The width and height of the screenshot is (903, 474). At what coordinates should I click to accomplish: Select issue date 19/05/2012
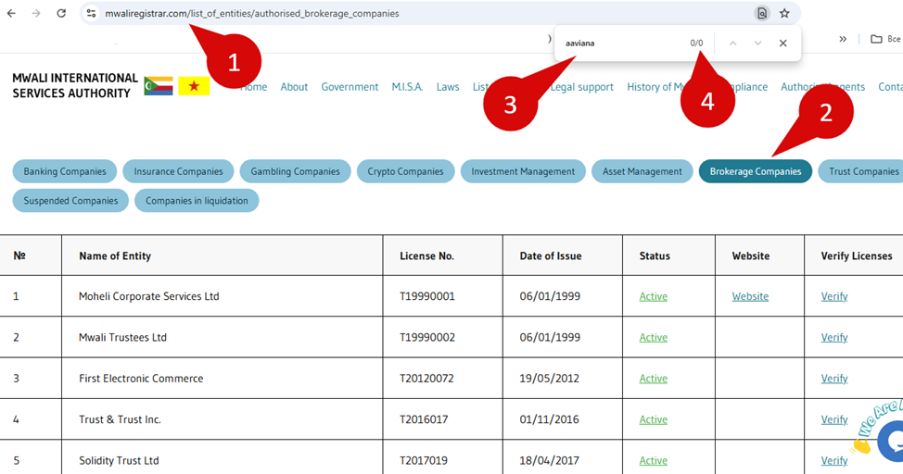pos(549,379)
